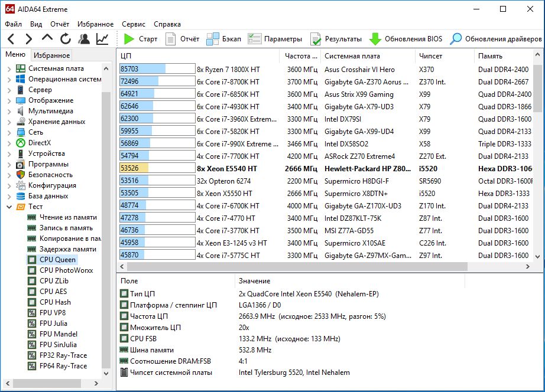Open the Сервис menu
Viewport: 545px width, 392px height.
pos(134,24)
